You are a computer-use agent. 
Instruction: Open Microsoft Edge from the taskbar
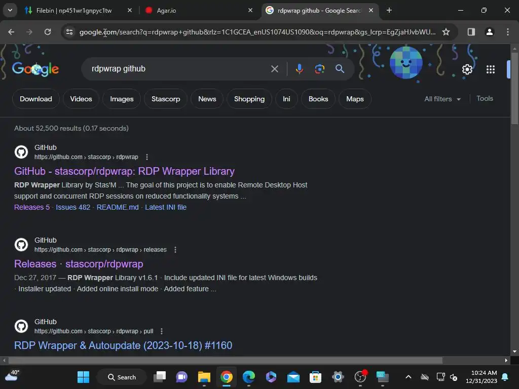pyautogui.click(x=248, y=377)
